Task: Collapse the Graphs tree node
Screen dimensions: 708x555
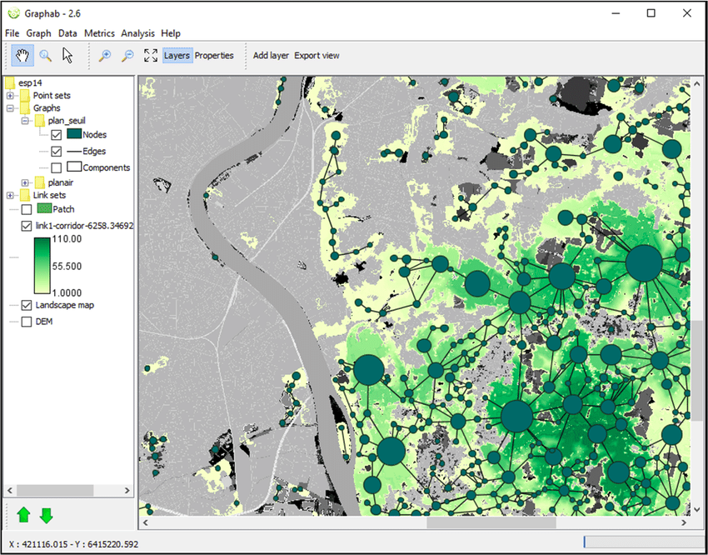Action: point(10,108)
